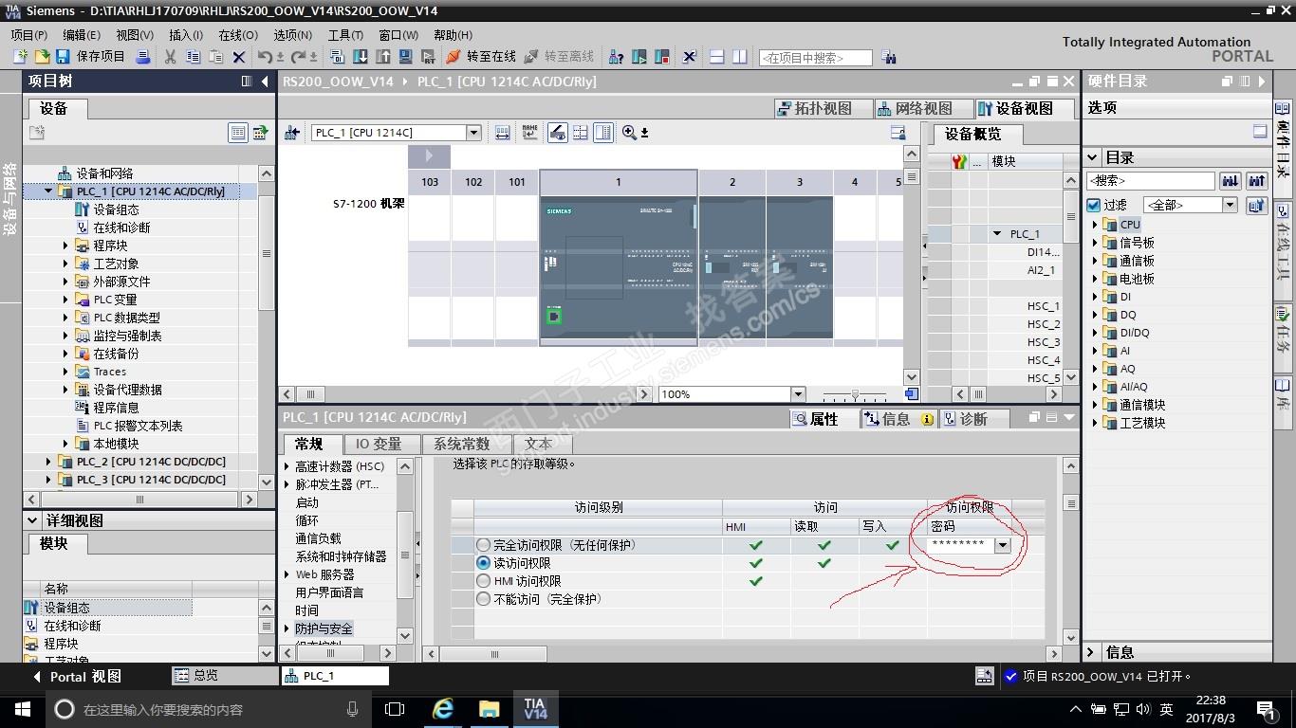This screenshot has height=728, width=1296.
Task: Select the no access (complete protection) radio button
Action: pyautogui.click(x=484, y=599)
